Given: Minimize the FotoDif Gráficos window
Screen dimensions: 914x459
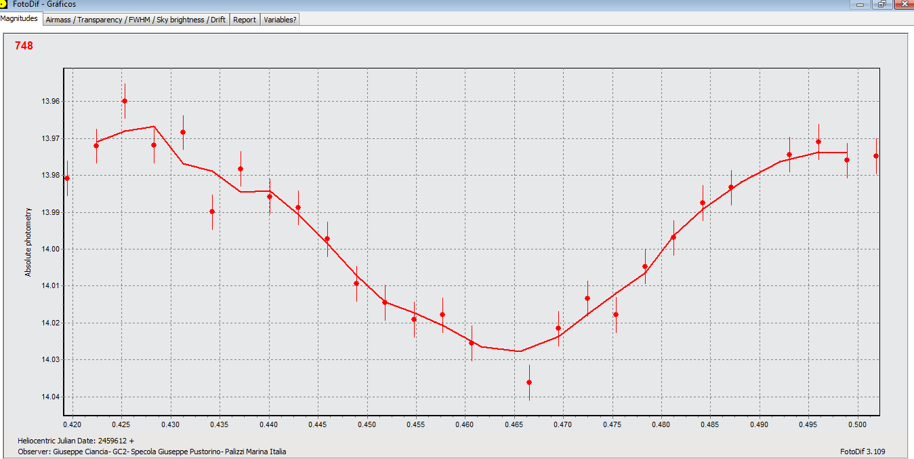Looking at the screenshot, I should [862, 4].
